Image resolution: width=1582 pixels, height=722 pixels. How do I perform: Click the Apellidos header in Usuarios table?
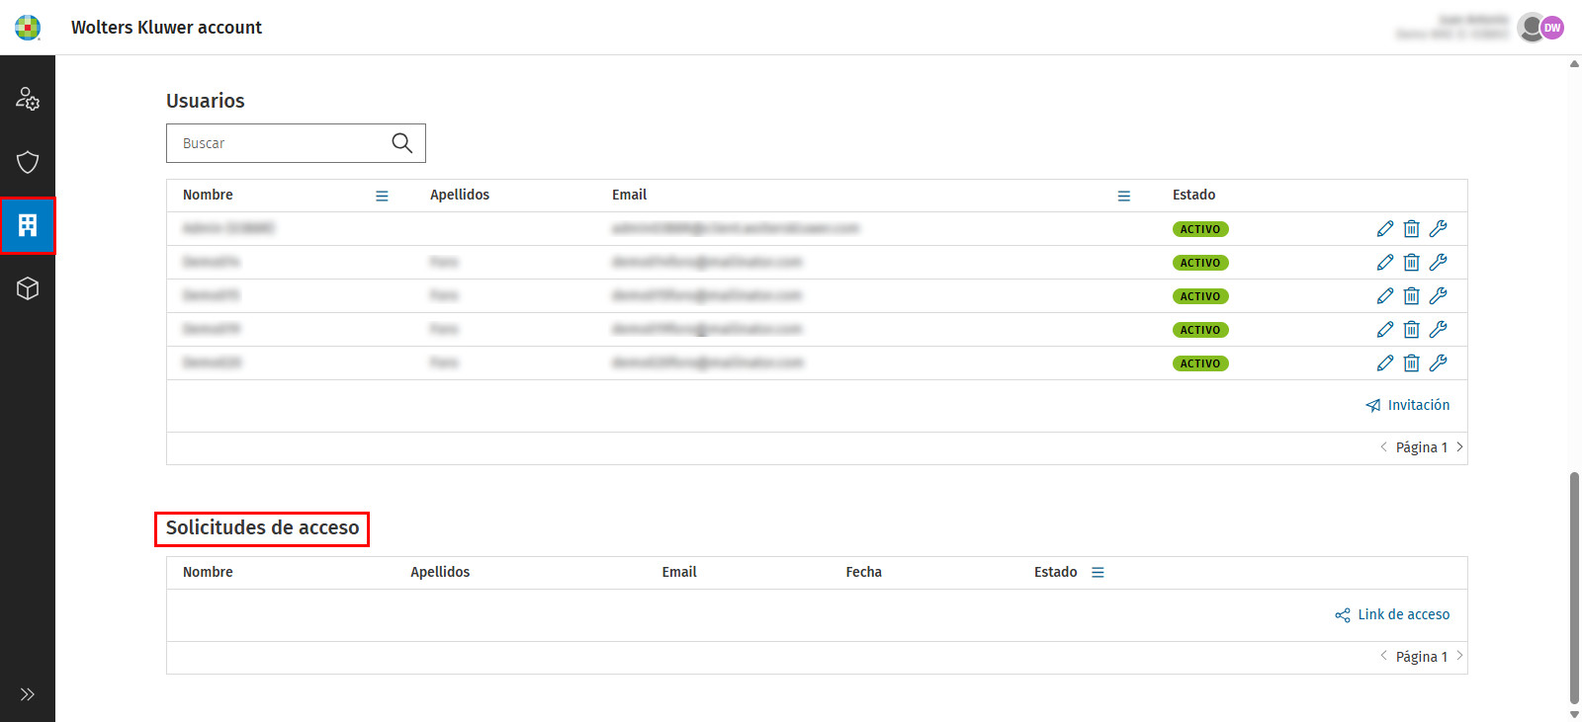click(460, 196)
